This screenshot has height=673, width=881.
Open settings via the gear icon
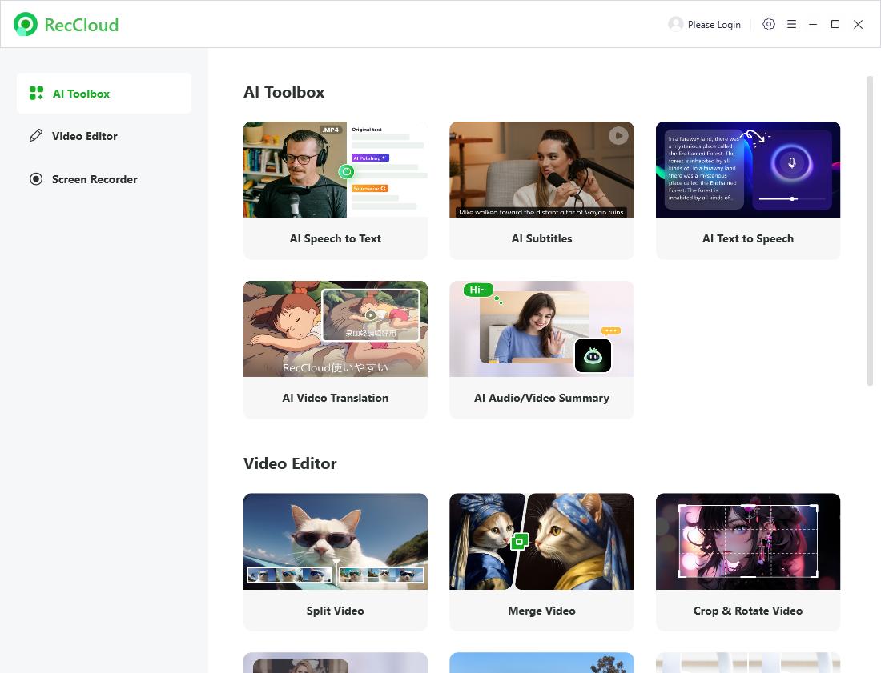(x=769, y=24)
